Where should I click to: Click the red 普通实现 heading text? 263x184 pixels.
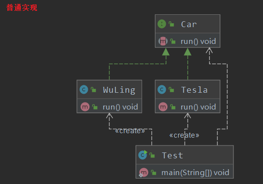pyautogui.click(x=22, y=8)
